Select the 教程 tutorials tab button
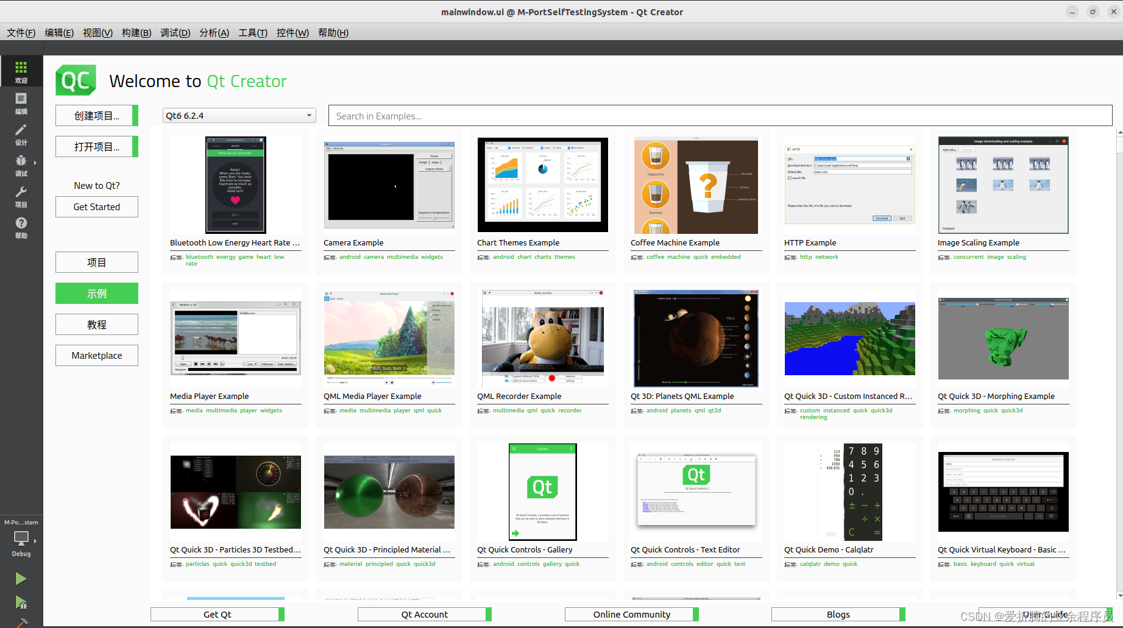1123x628 pixels. click(x=97, y=325)
